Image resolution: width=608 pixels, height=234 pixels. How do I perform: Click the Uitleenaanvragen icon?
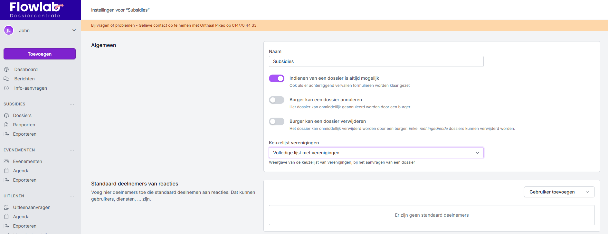click(x=6, y=207)
